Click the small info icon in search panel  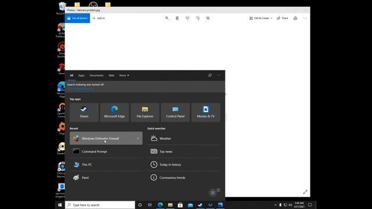pyautogui.click(x=219, y=190)
